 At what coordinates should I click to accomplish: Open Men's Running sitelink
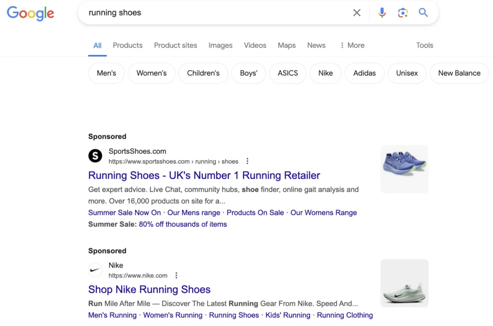coord(112,315)
